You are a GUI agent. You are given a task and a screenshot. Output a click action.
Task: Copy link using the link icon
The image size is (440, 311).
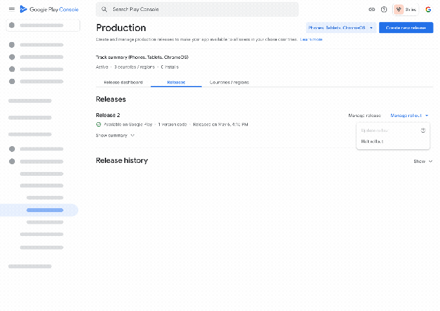(371, 10)
